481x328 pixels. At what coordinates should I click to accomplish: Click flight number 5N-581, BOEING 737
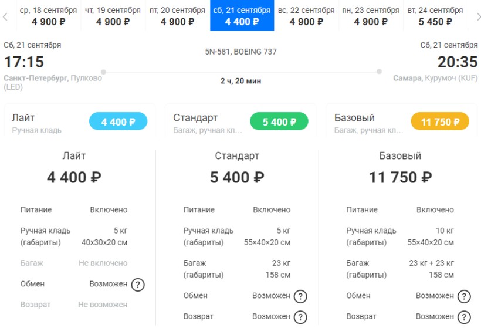point(240,52)
